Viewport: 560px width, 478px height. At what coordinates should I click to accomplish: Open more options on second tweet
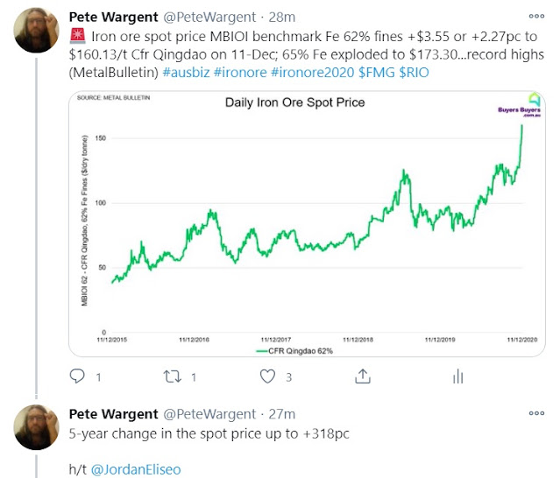tap(536, 413)
